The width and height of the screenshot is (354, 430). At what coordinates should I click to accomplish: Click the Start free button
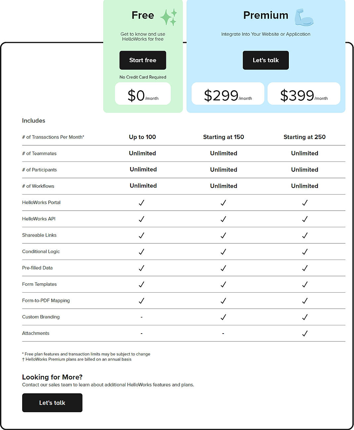point(143,60)
